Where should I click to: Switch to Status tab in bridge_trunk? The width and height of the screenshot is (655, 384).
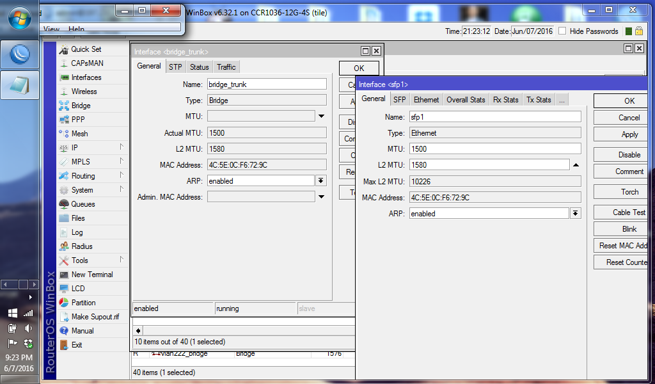point(200,67)
